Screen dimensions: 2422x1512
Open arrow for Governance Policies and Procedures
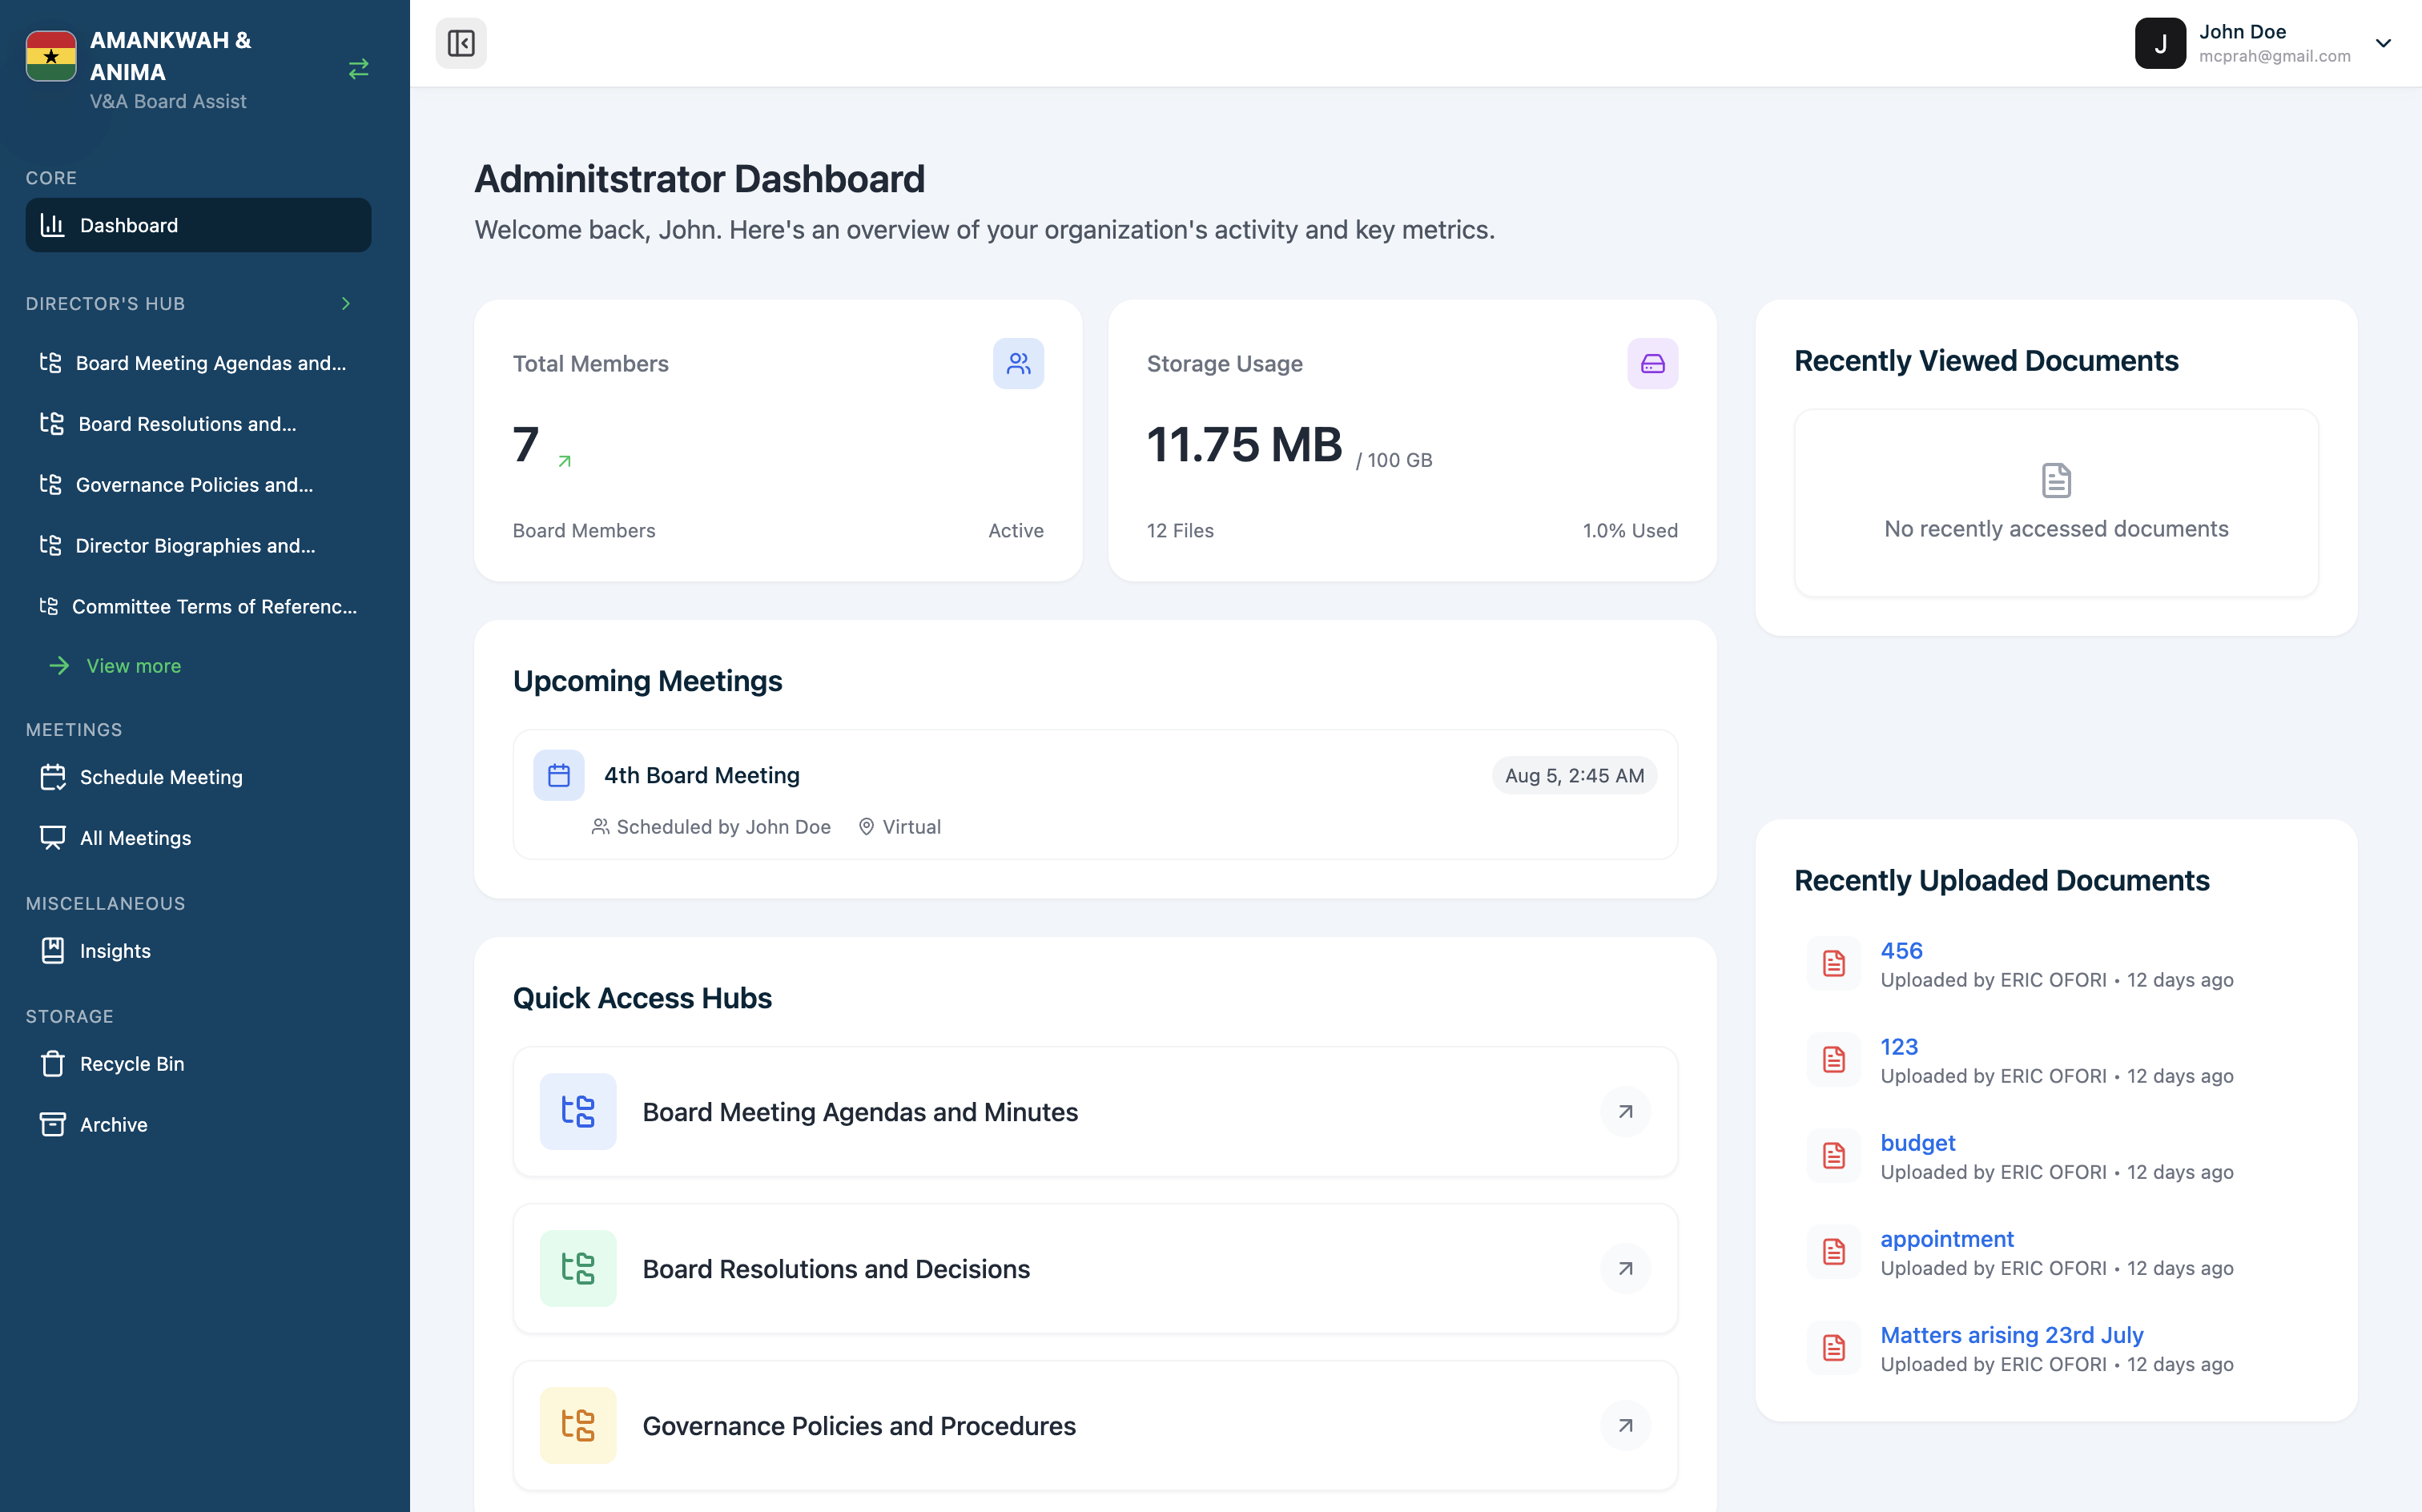(x=1625, y=1426)
